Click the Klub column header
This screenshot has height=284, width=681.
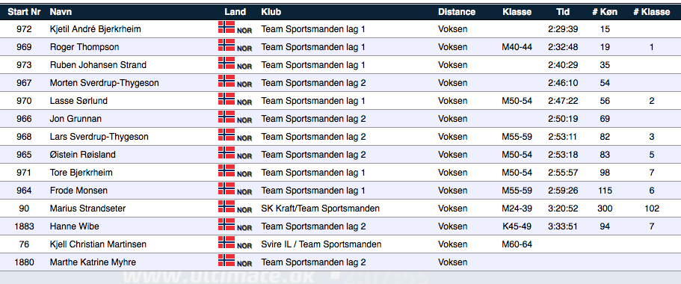(271, 12)
